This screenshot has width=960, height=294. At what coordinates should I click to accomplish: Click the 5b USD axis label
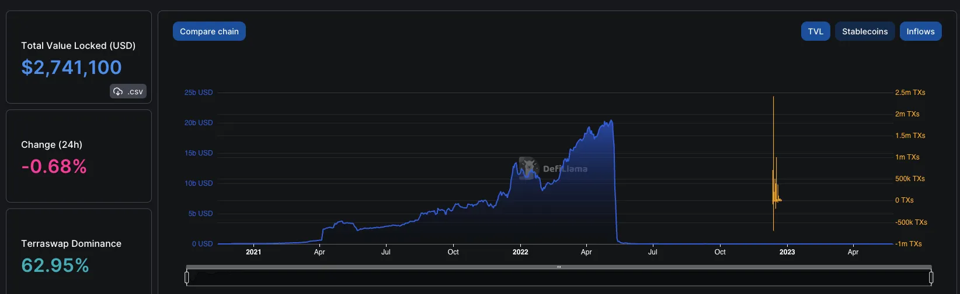pos(200,214)
